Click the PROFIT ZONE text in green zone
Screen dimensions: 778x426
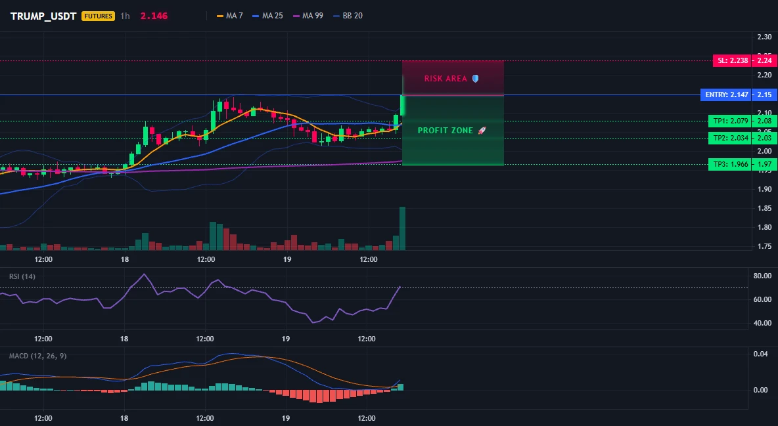click(x=446, y=131)
